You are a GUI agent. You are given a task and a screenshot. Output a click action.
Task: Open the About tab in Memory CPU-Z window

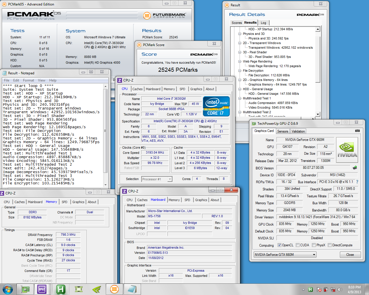92,202
